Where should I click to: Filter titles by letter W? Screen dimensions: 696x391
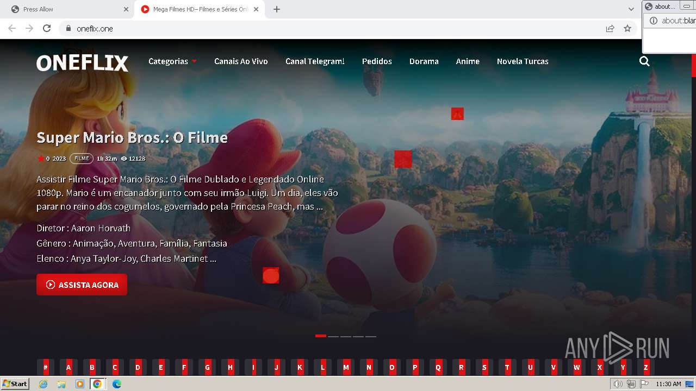tap(577, 367)
